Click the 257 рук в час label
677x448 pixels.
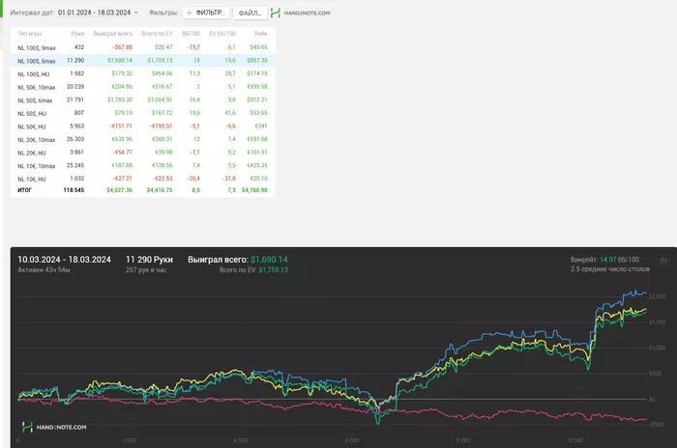tap(146, 270)
